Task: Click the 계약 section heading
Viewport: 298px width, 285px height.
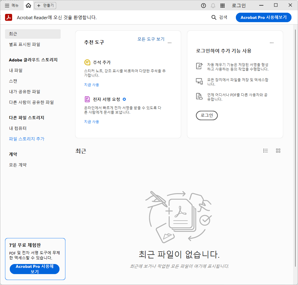Action: pos(13,154)
